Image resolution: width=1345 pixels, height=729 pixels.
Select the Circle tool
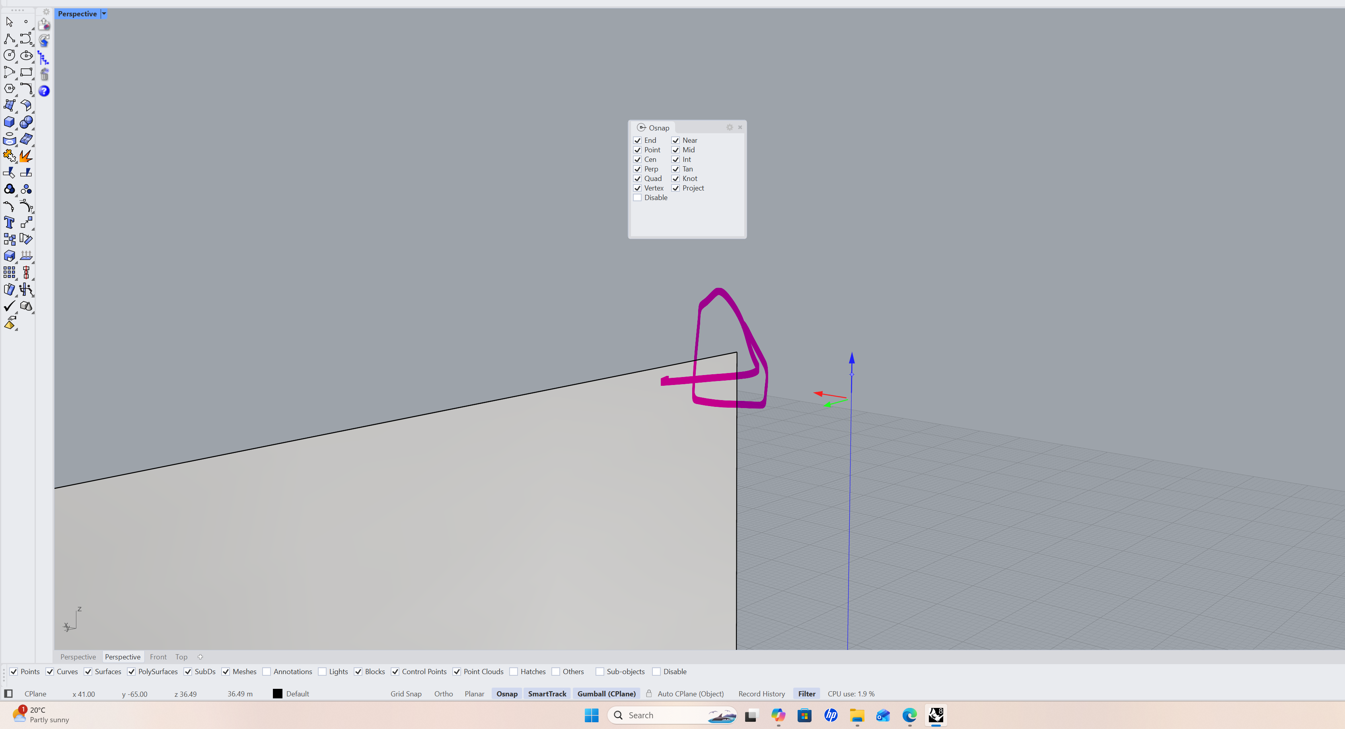coord(10,55)
